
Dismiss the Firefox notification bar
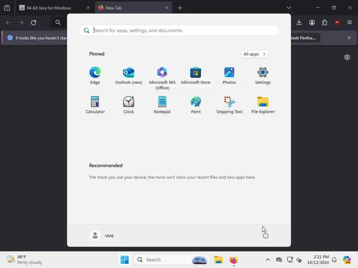tap(349, 38)
